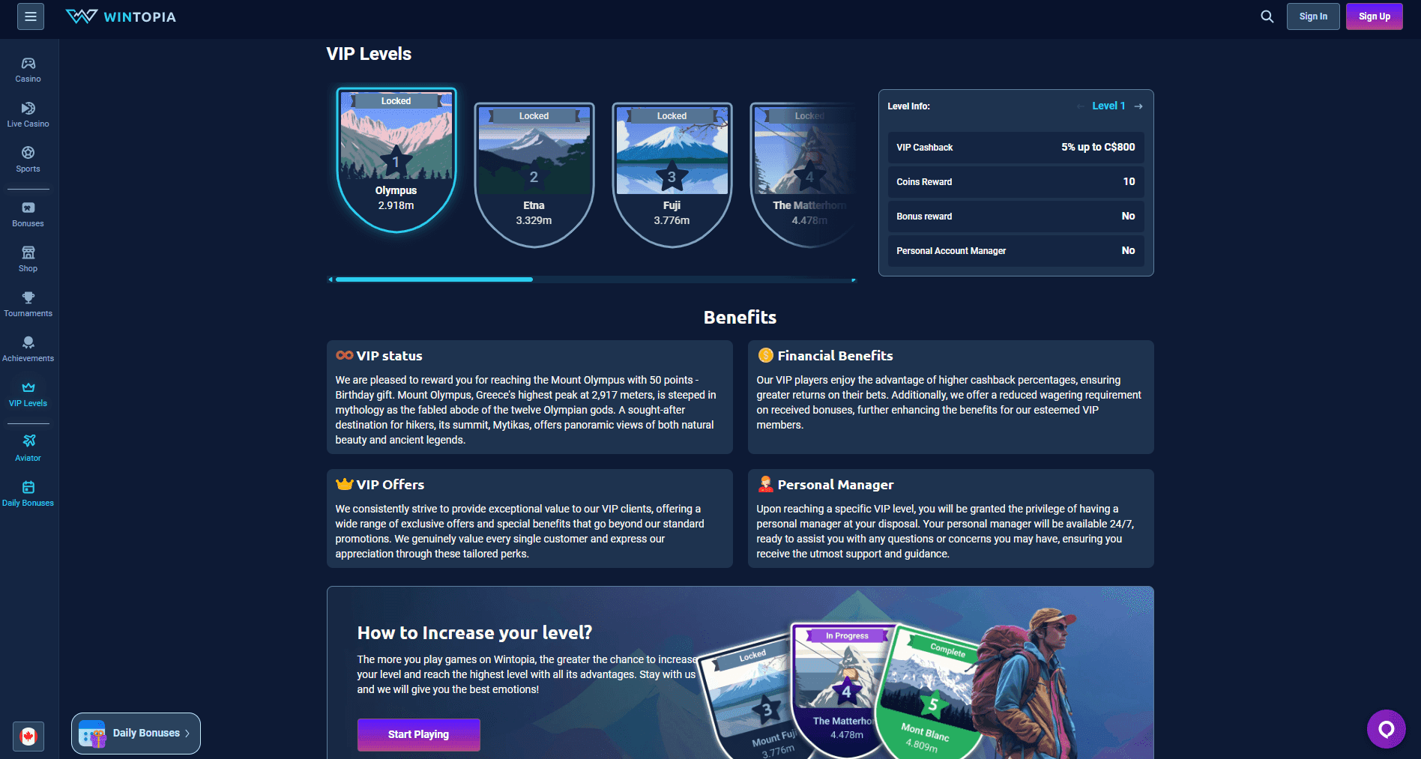Select the Fuji level 3 card
The height and width of the screenshot is (759, 1421).
point(672,174)
